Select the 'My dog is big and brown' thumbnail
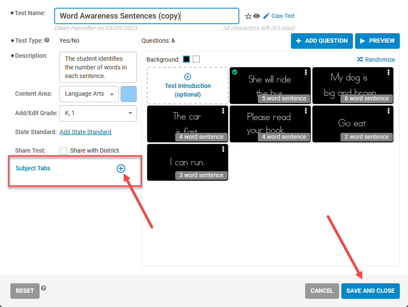The image size is (408, 307). point(353,85)
